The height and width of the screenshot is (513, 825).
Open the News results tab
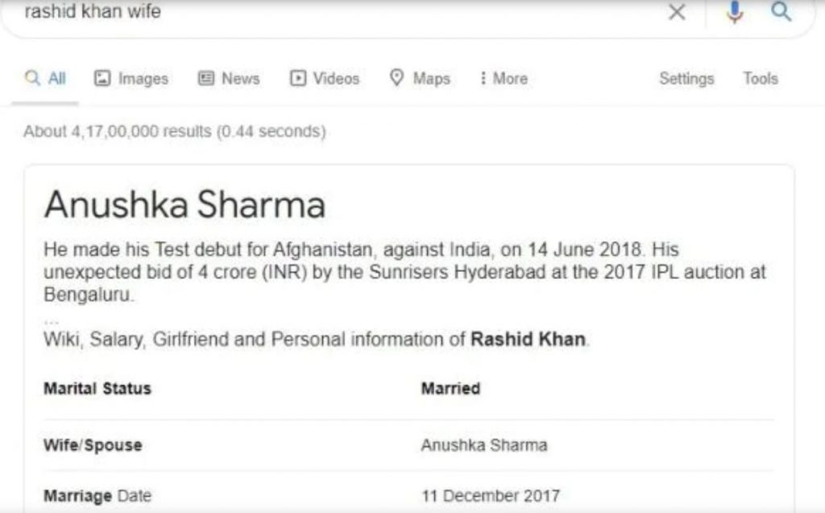click(x=228, y=78)
